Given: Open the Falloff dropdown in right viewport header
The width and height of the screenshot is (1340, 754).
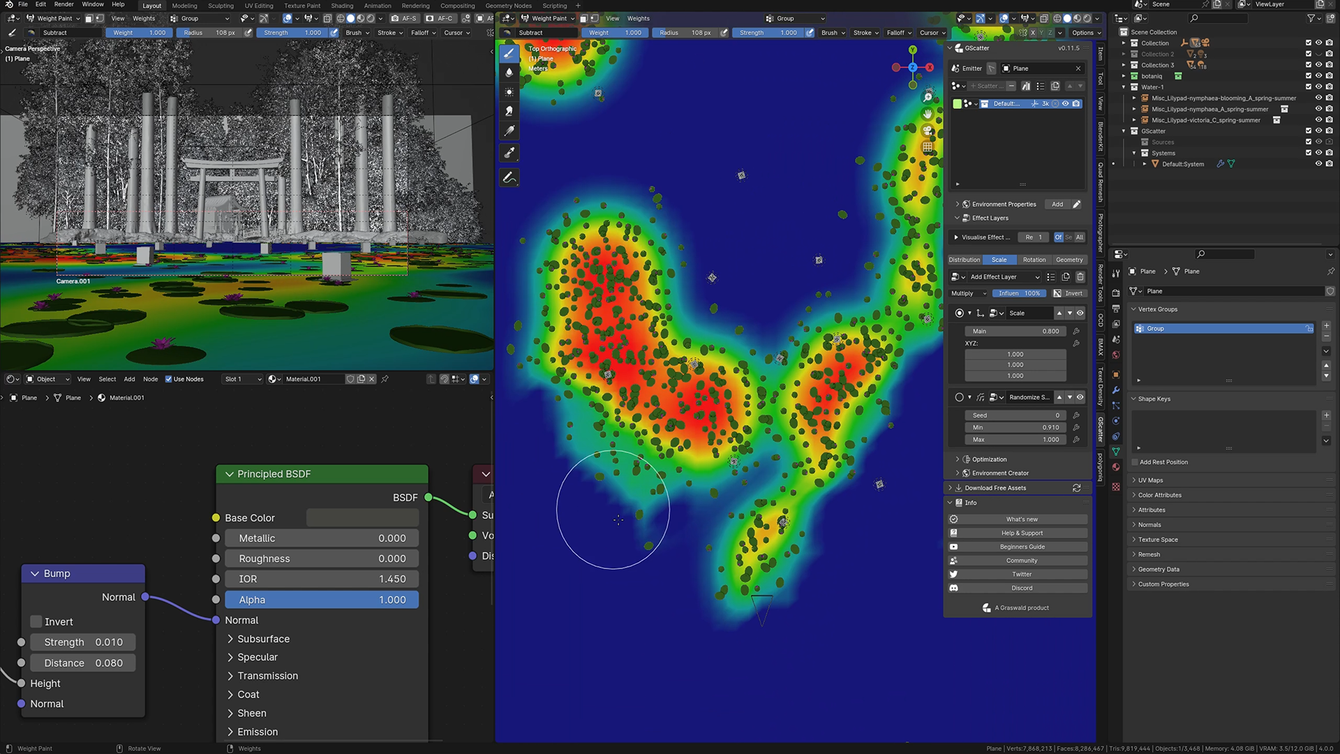Looking at the screenshot, I should tap(900, 33).
